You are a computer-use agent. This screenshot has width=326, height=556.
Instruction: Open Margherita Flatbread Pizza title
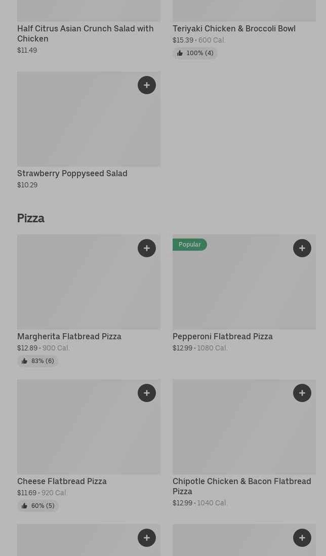(x=69, y=337)
